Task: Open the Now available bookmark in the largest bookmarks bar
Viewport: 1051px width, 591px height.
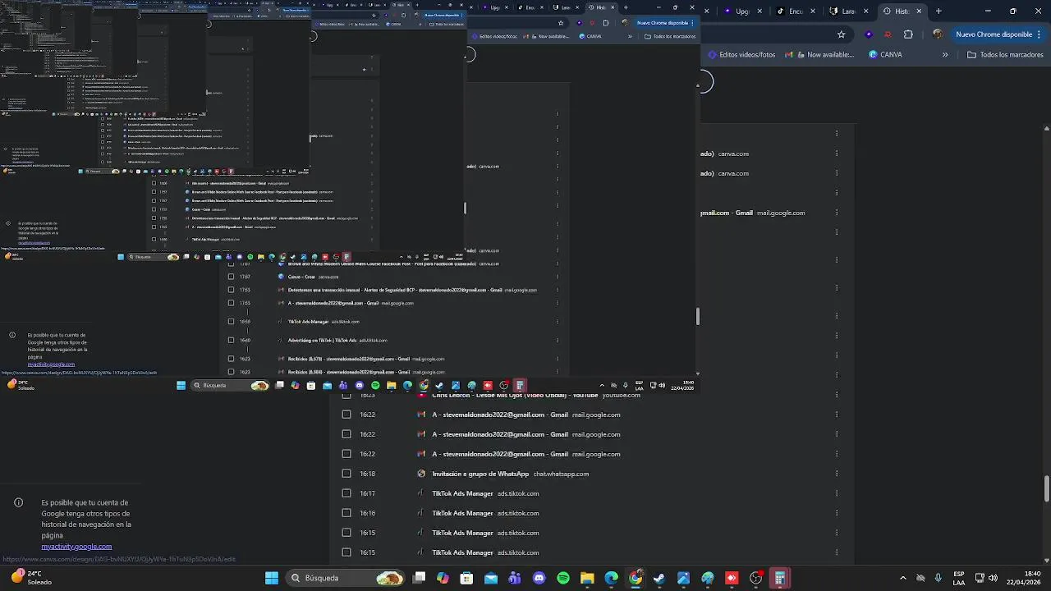Action: [819, 55]
